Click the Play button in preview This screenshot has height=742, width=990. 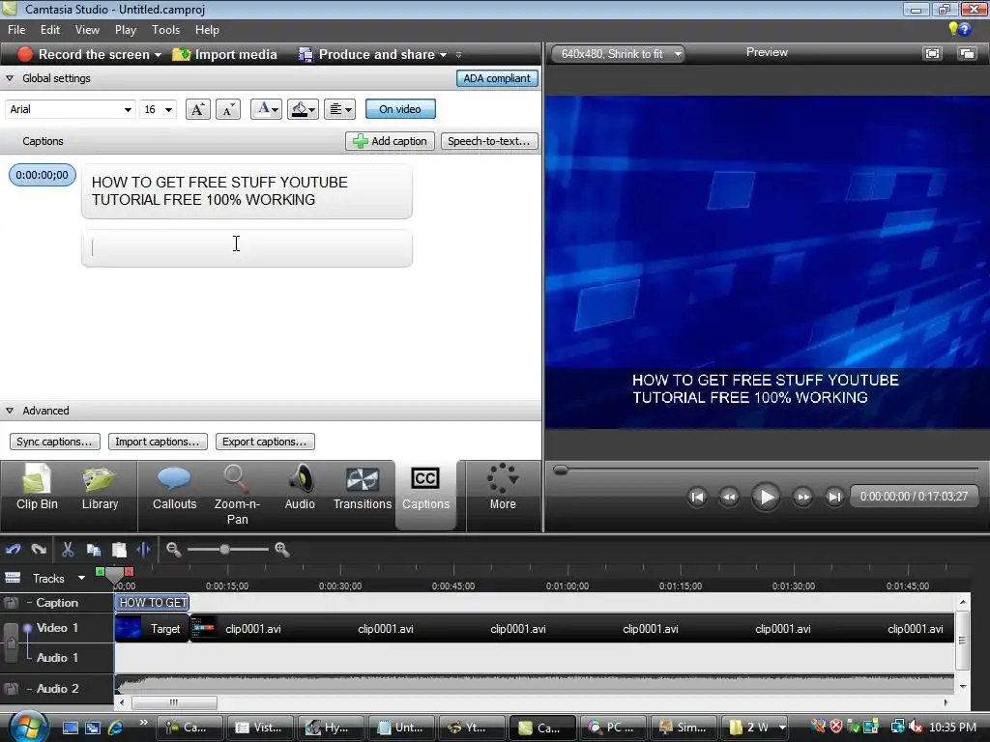766,498
